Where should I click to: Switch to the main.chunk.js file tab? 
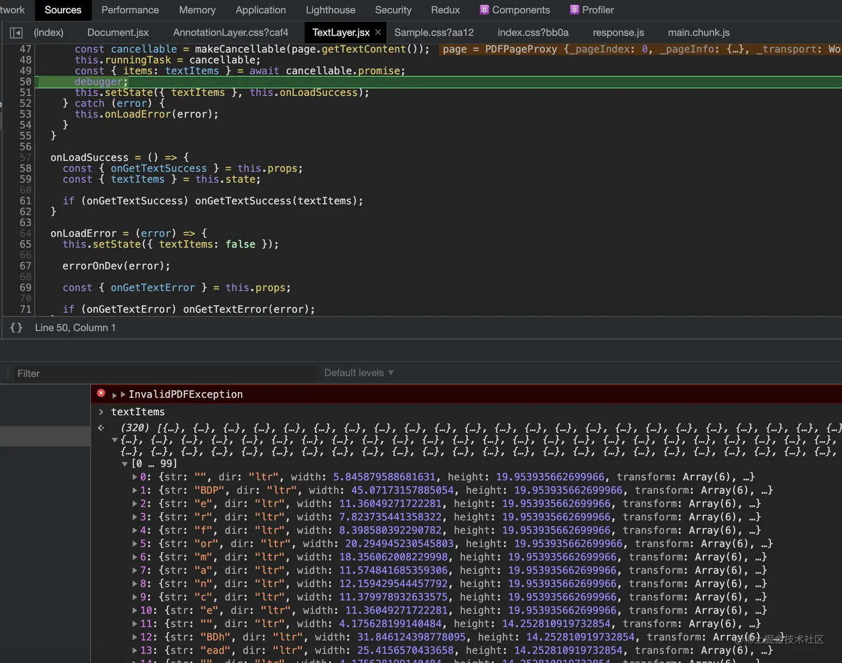click(x=698, y=33)
